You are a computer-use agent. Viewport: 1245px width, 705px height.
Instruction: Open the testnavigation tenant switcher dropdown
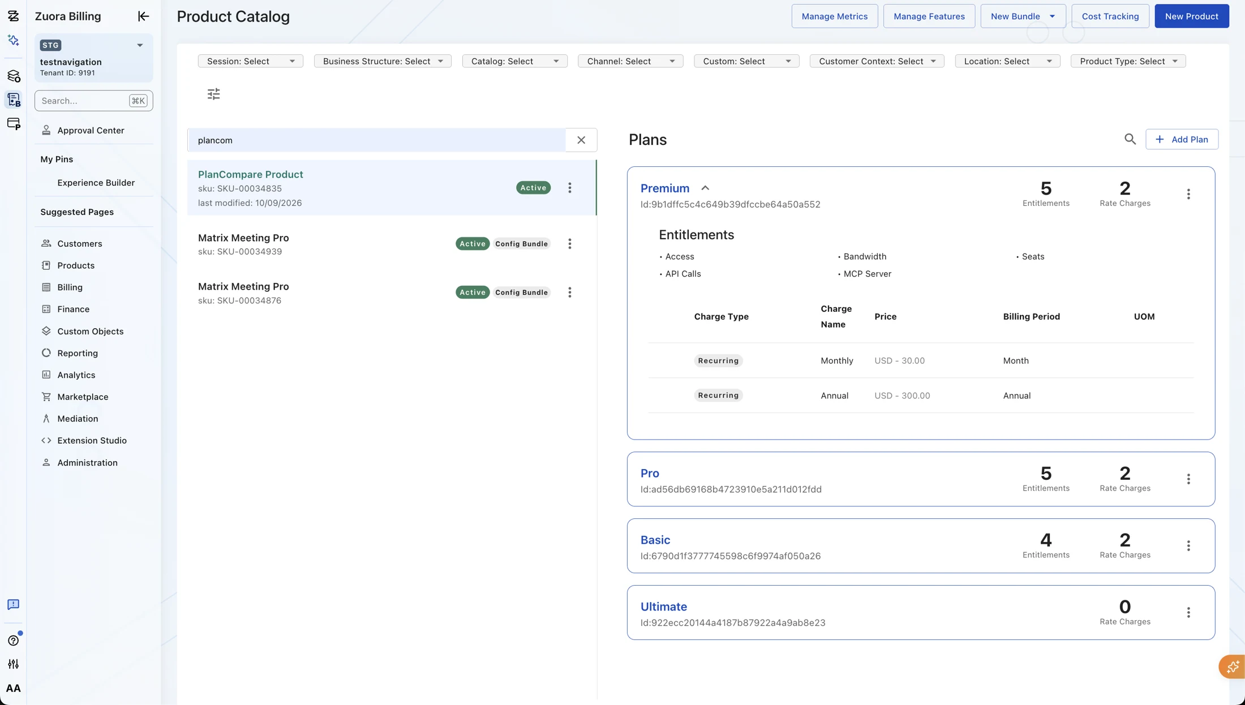[140, 45]
